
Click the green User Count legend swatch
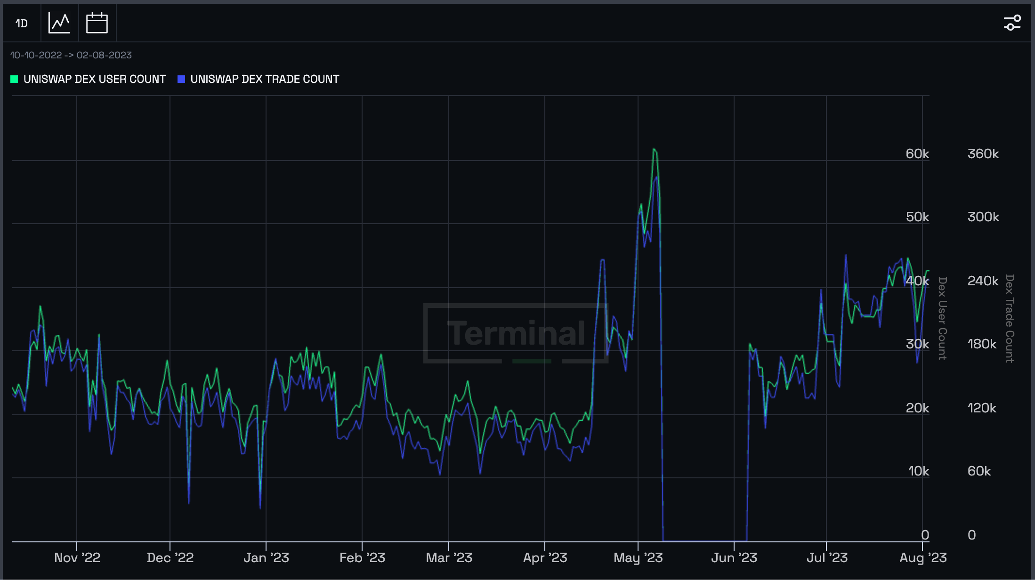tap(14, 79)
